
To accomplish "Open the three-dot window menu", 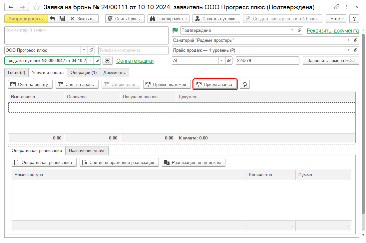I will tap(347, 7).
